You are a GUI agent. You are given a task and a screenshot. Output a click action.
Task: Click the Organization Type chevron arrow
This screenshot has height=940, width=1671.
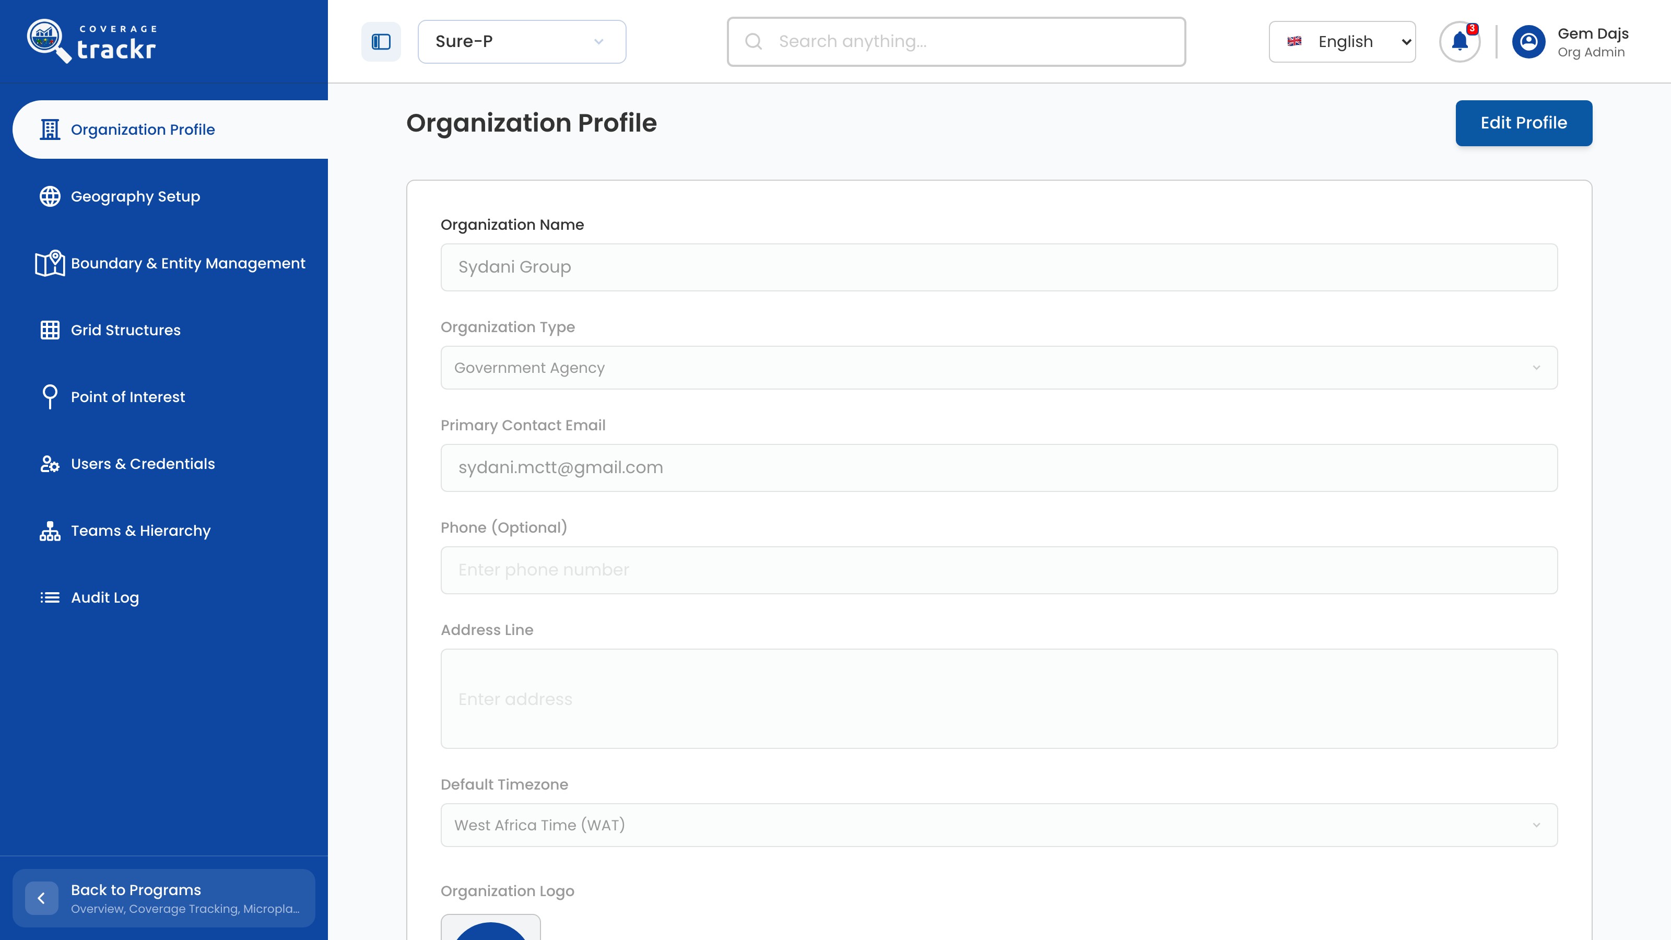tap(1536, 368)
